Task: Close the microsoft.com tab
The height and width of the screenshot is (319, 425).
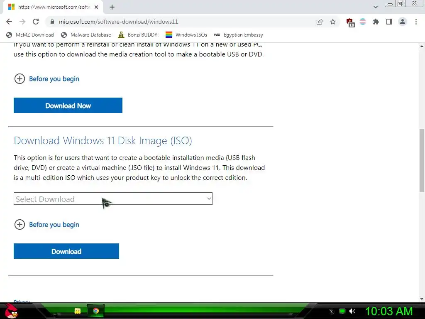Action: (96, 7)
